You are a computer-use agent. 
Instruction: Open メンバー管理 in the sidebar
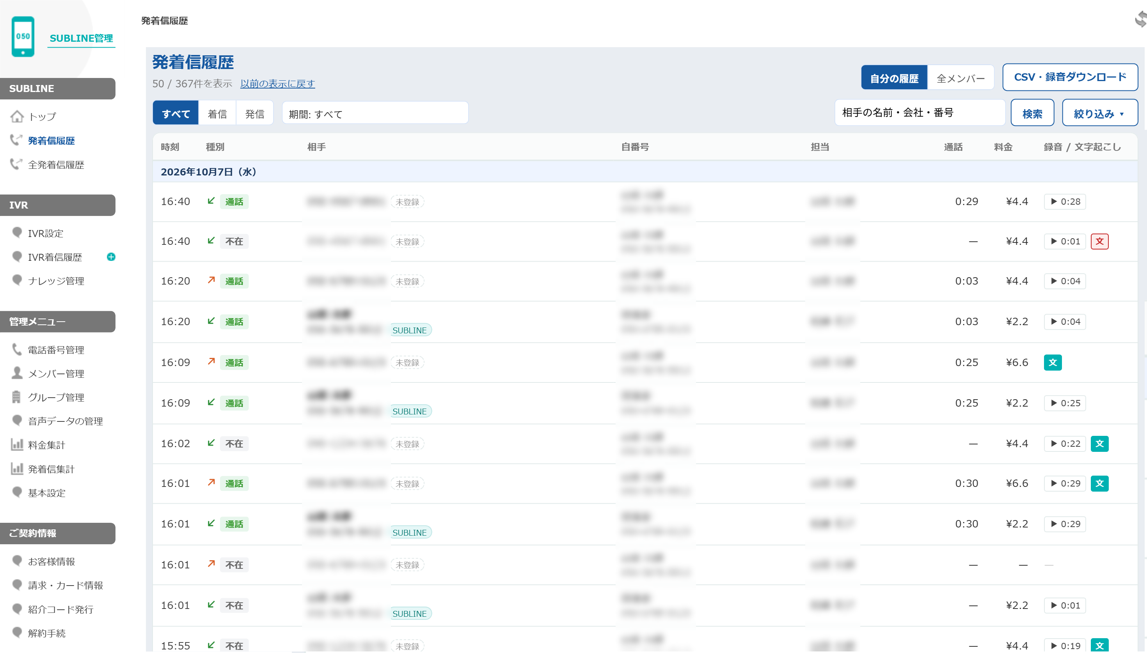point(56,373)
